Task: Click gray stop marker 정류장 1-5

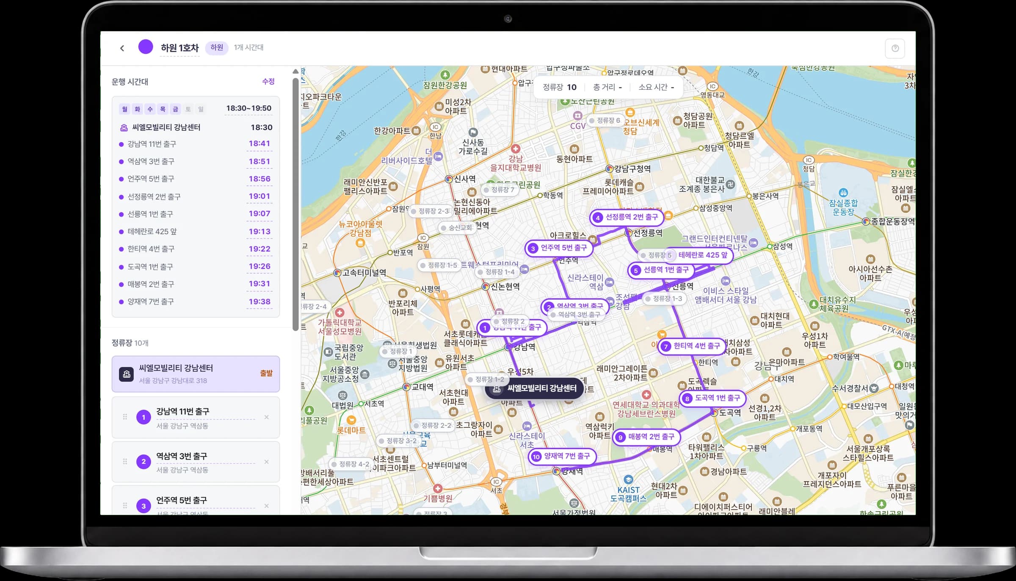Action: coord(439,265)
